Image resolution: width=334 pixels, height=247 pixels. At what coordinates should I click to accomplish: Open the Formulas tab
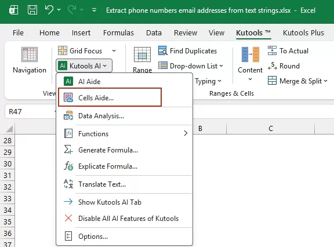pyautogui.click(x=118, y=33)
